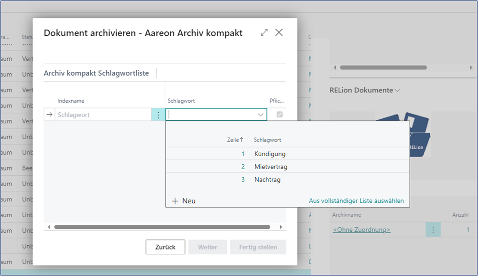Viewport: 478px width, 276px height.
Task: Open the Ohne Zuordnung archive link
Action: click(361, 230)
